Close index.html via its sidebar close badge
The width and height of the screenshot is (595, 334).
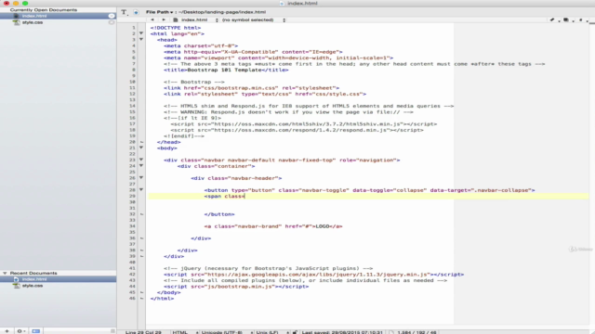(x=112, y=16)
